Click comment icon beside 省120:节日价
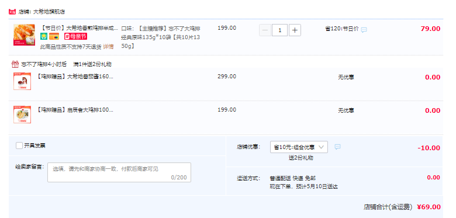The image size is (456, 218). click(x=364, y=30)
